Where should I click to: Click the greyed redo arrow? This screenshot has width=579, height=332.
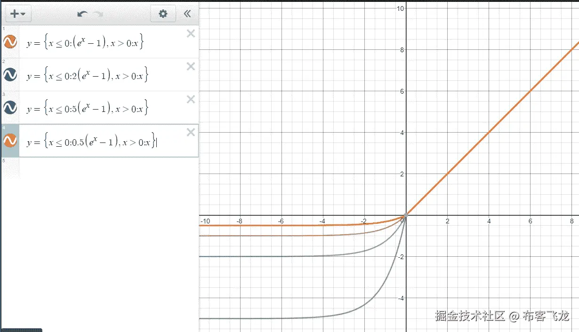[98, 14]
